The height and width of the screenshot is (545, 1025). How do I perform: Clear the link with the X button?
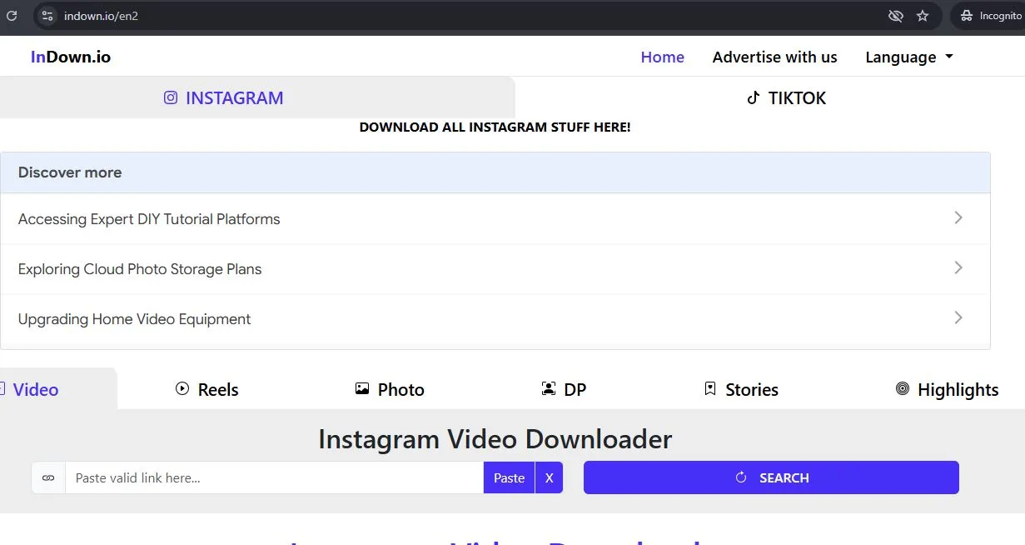(549, 477)
